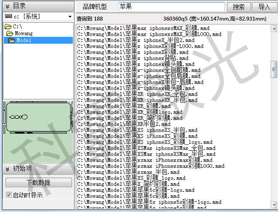This screenshot has height=212, width=278.
Task: Select the 苹果x iphonex背贴.mmd entry
Action: pos(133,58)
